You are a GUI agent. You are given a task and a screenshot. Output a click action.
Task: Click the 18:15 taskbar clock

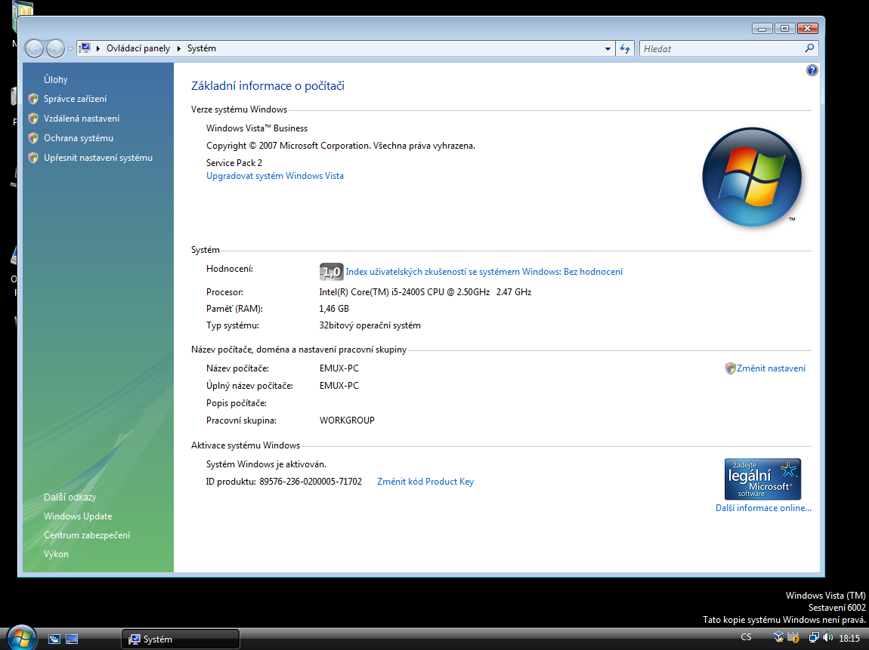tap(849, 638)
